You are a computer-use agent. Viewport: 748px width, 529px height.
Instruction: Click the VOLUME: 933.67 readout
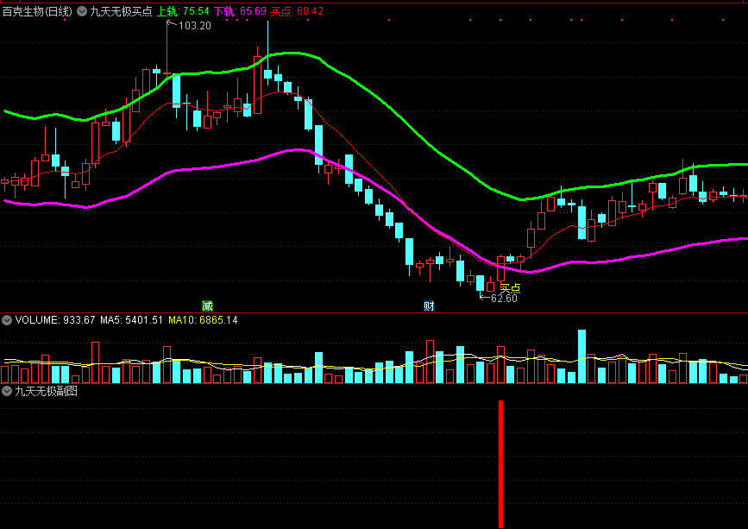point(55,320)
